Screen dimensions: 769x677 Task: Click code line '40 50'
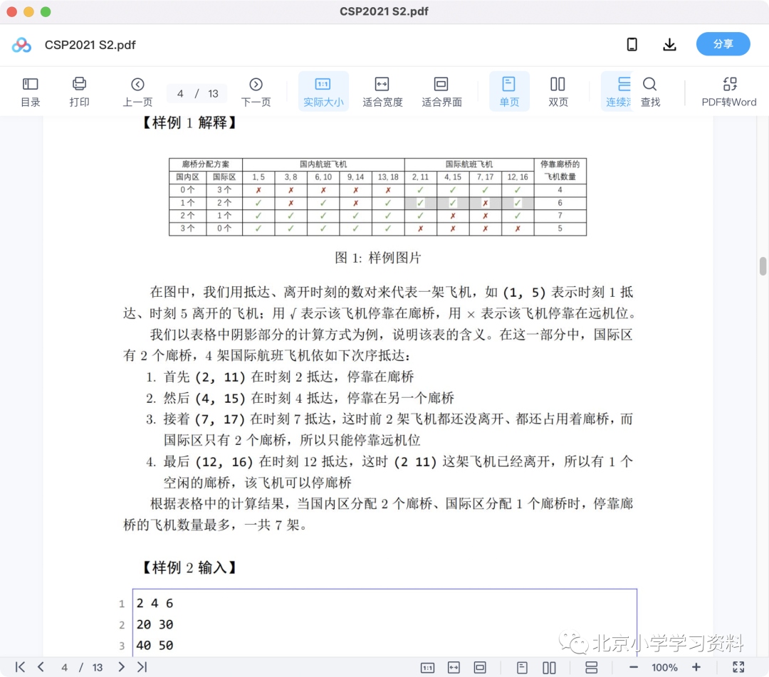(x=155, y=645)
